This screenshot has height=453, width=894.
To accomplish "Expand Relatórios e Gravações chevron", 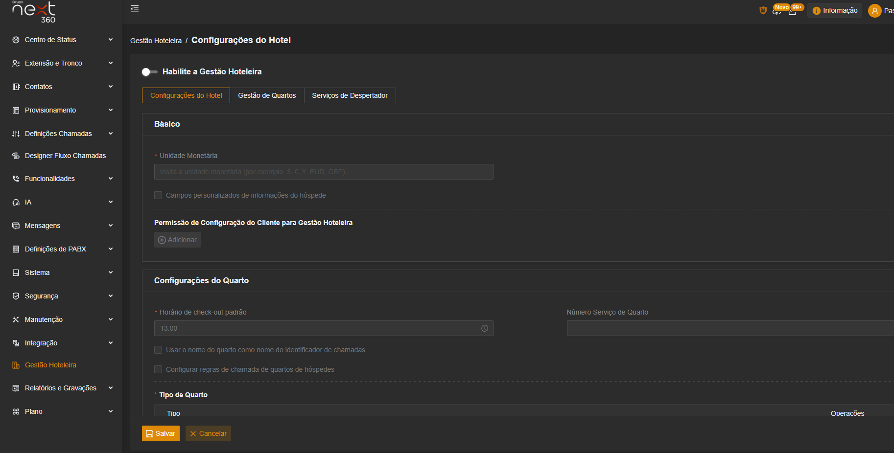I will pos(111,388).
